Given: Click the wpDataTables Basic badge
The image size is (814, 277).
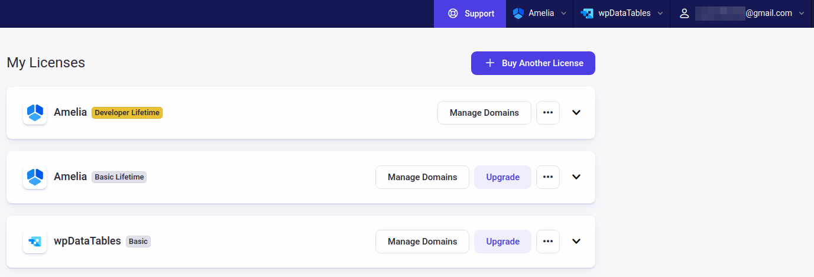Looking at the screenshot, I should [x=138, y=241].
